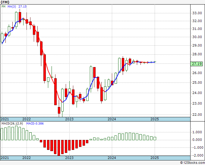Click the 33.00 price axis label
The height and width of the screenshot is (165, 205).
197,13
